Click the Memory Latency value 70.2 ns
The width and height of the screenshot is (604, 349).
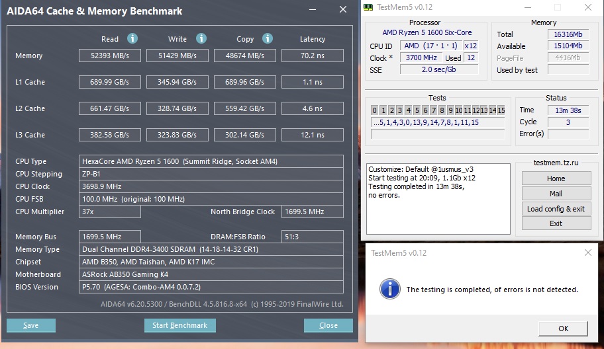313,56
